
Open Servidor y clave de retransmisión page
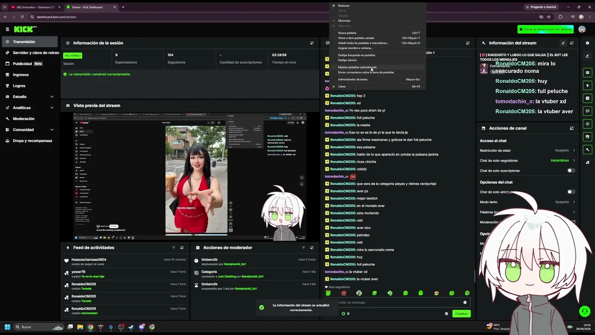tap(31, 53)
